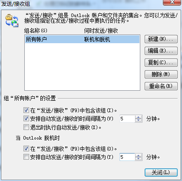Select the 所有帐户 group in the list
Screen dimensions: 182x181
82,39
